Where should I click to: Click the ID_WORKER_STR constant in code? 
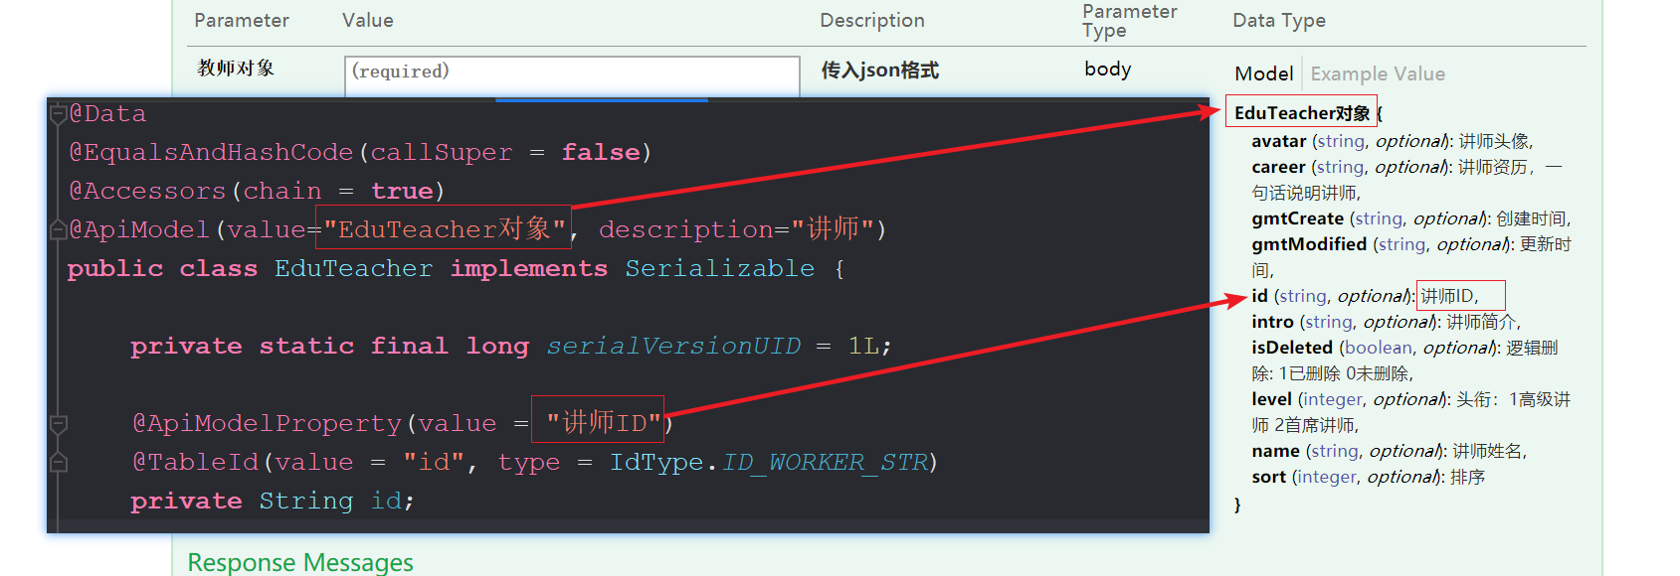tap(825, 463)
